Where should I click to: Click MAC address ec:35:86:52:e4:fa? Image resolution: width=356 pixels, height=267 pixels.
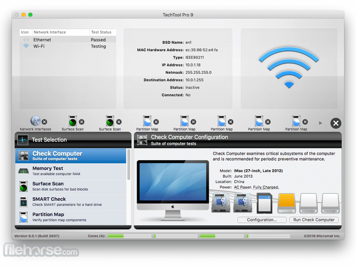pos(202,50)
